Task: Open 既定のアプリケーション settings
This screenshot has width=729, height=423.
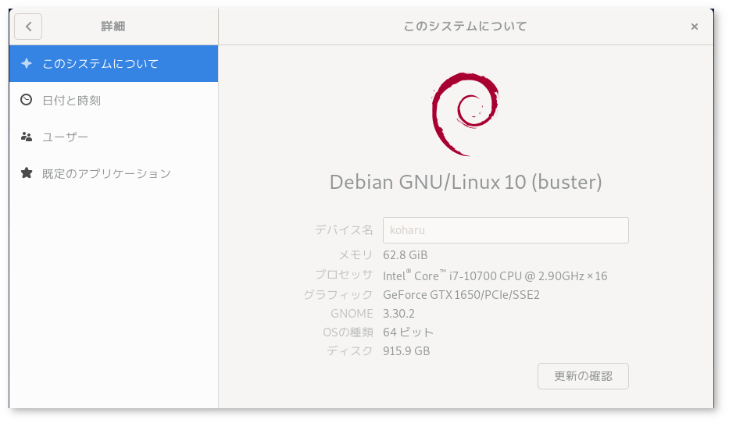Action: point(106,173)
